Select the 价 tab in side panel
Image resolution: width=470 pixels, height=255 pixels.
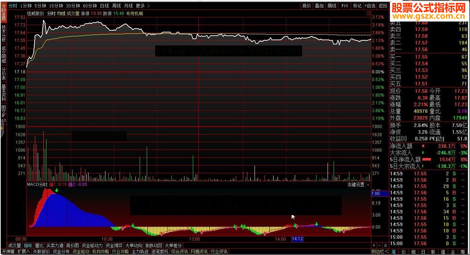pos(404,252)
